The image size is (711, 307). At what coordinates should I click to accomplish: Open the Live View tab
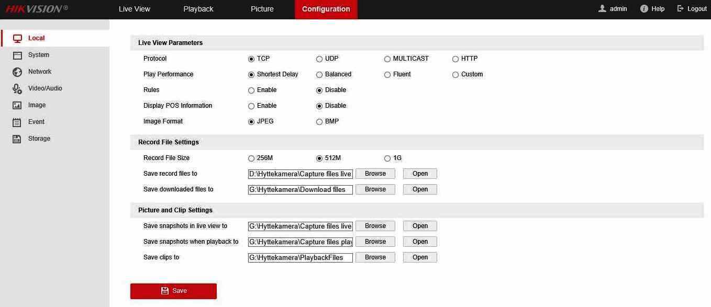pyautogui.click(x=134, y=9)
